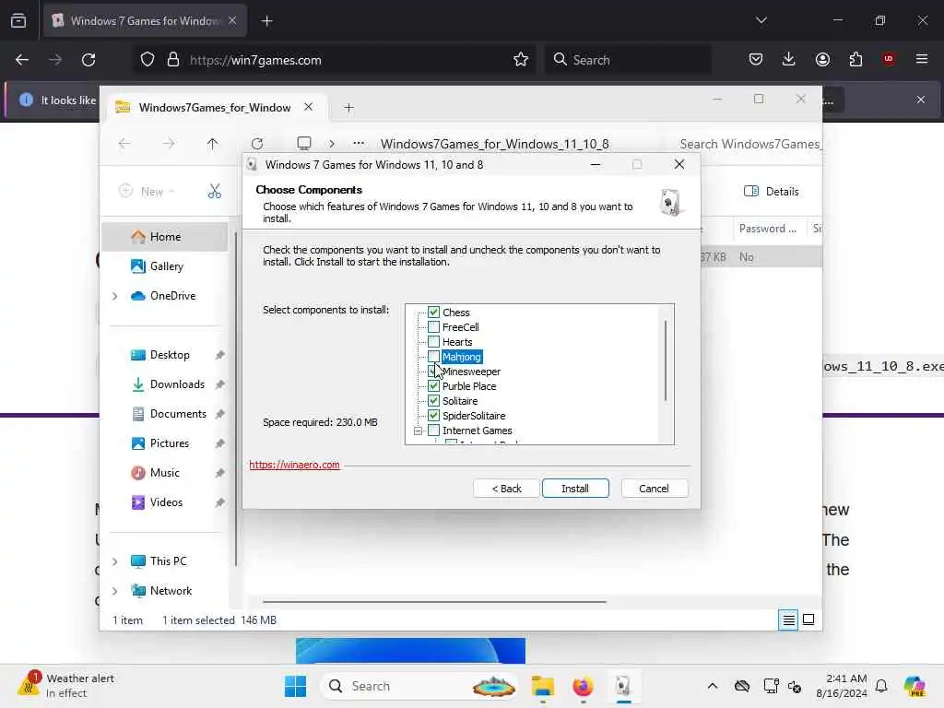Check the Internet Games checkbox
Screen dimensions: 944x708
click(x=433, y=430)
